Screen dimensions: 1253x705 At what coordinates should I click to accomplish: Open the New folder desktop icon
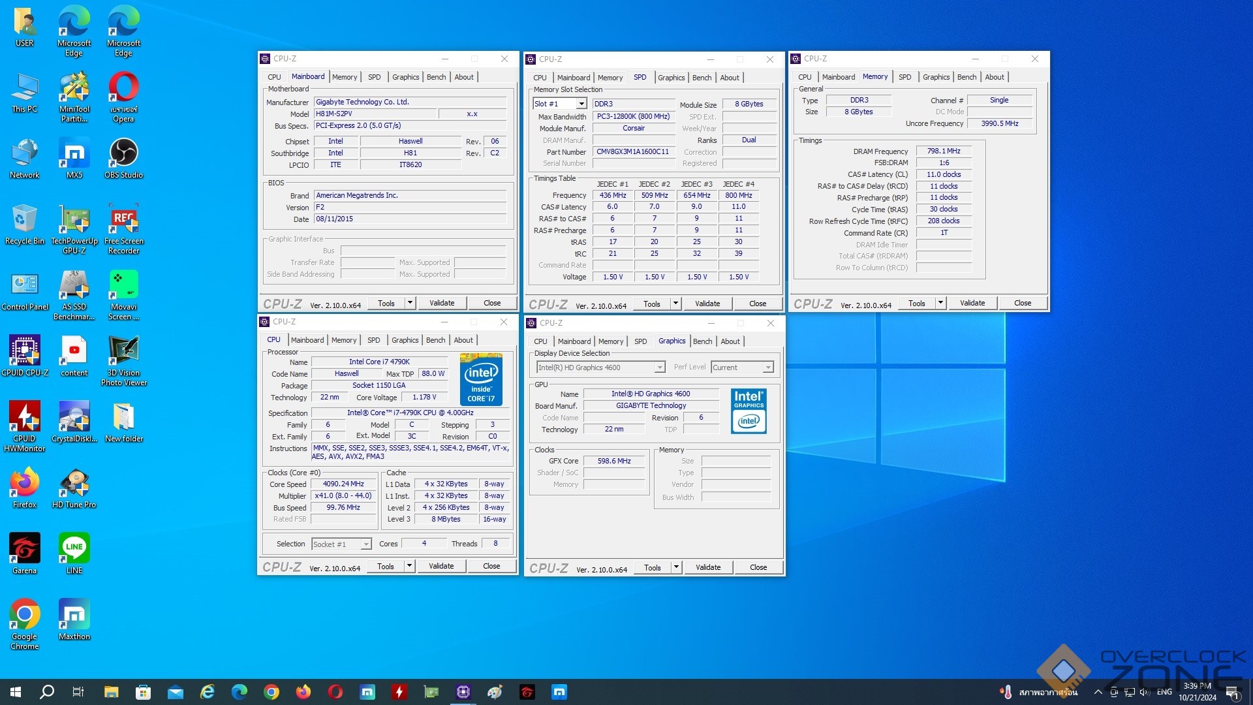point(123,422)
